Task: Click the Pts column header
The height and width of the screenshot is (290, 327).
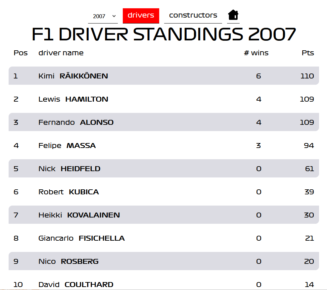Action: 307,53
